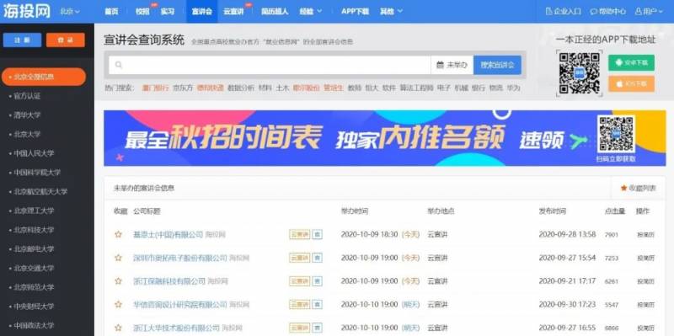Image resolution: width=674 pixels, height=336 pixels.
Task: Open the 浙江保融科技有限公司 link
Action: pyautogui.click(x=169, y=281)
